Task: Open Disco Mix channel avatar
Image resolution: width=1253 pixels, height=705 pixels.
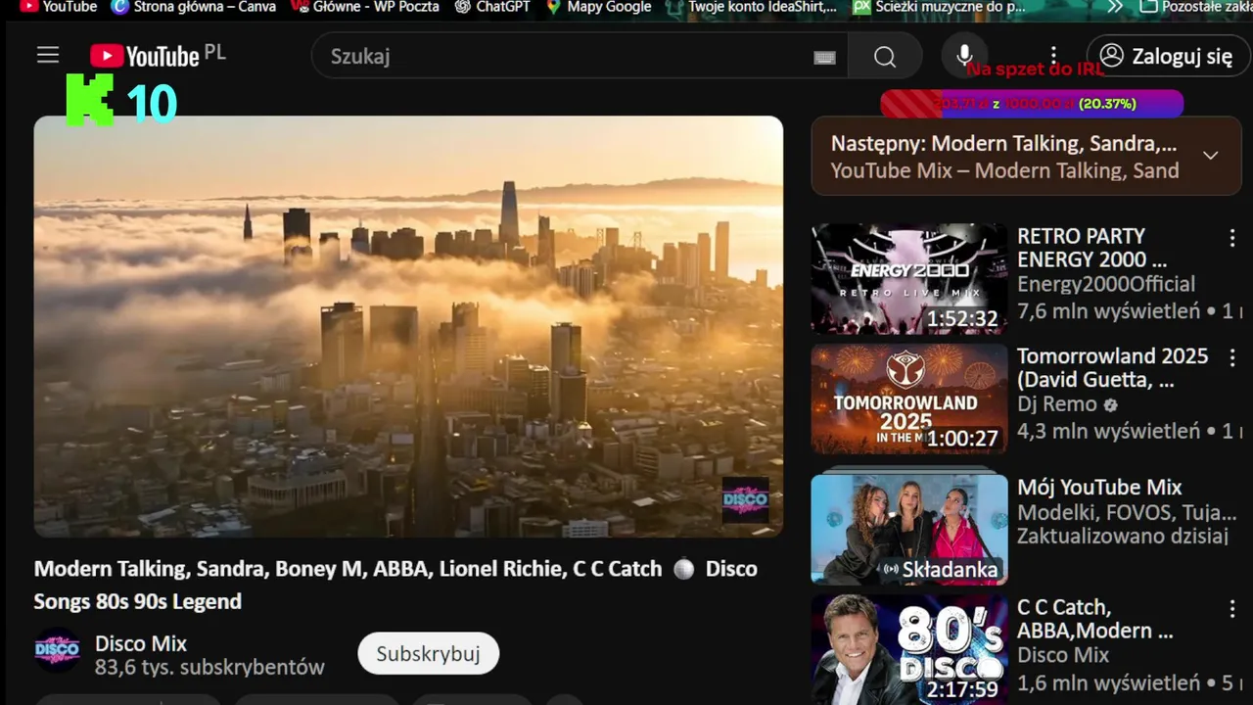Action: [x=58, y=650]
